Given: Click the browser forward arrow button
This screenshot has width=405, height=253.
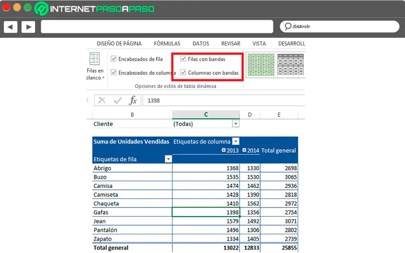Looking at the screenshot, I should point(28,27).
